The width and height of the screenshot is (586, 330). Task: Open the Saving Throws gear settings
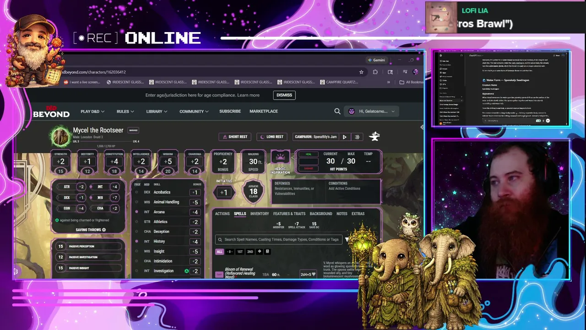tap(104, 230)
